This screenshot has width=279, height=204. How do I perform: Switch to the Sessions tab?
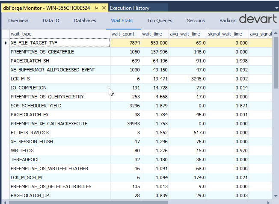point(196,21)
